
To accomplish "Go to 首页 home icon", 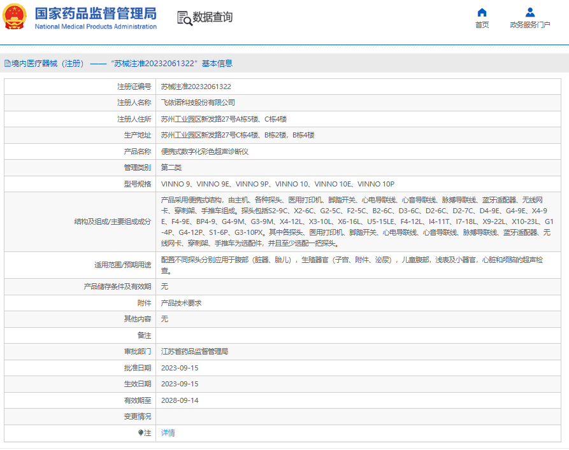I will coord(482,13).
